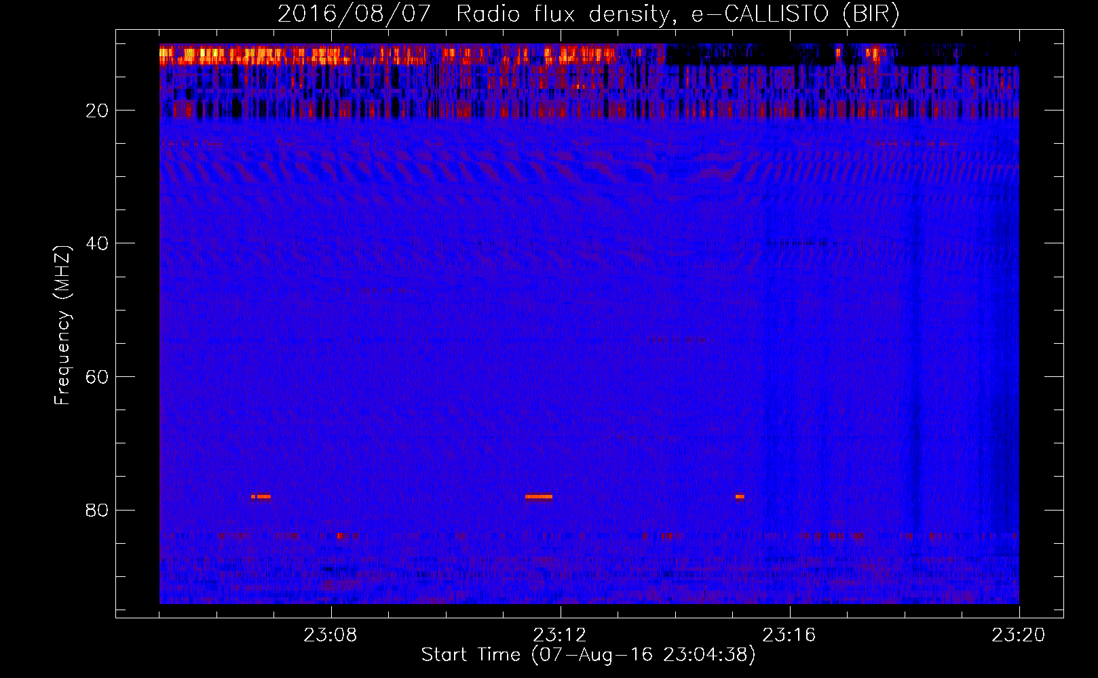
Task: Click the '20' frequency tick label
Action: tap(97, 111)
